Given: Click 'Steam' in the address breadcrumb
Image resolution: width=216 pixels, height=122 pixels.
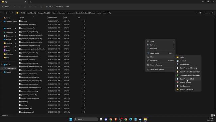Looking at the screenshot, I should coord(54,13).
